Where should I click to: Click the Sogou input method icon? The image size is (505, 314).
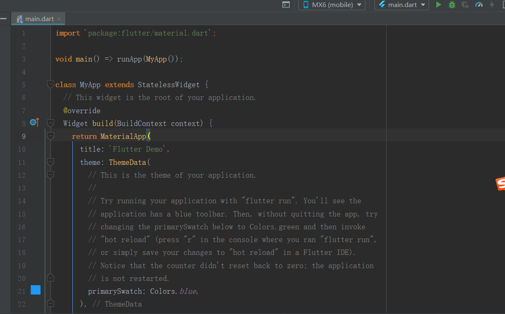point(500,184)
